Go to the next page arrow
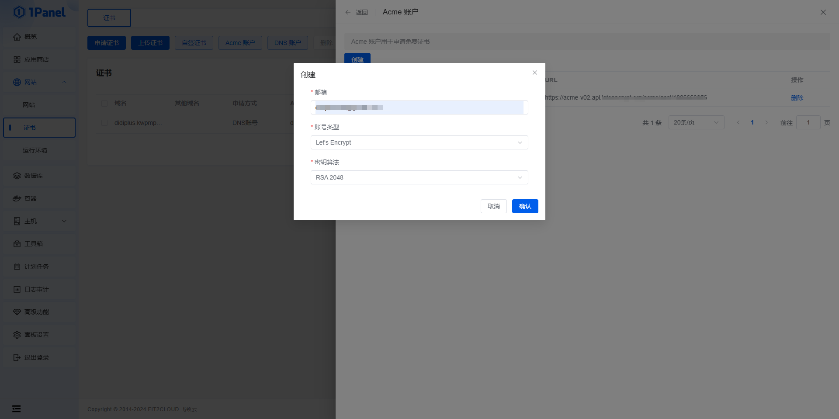The image size is (839, 419). [x=766, y=122]
